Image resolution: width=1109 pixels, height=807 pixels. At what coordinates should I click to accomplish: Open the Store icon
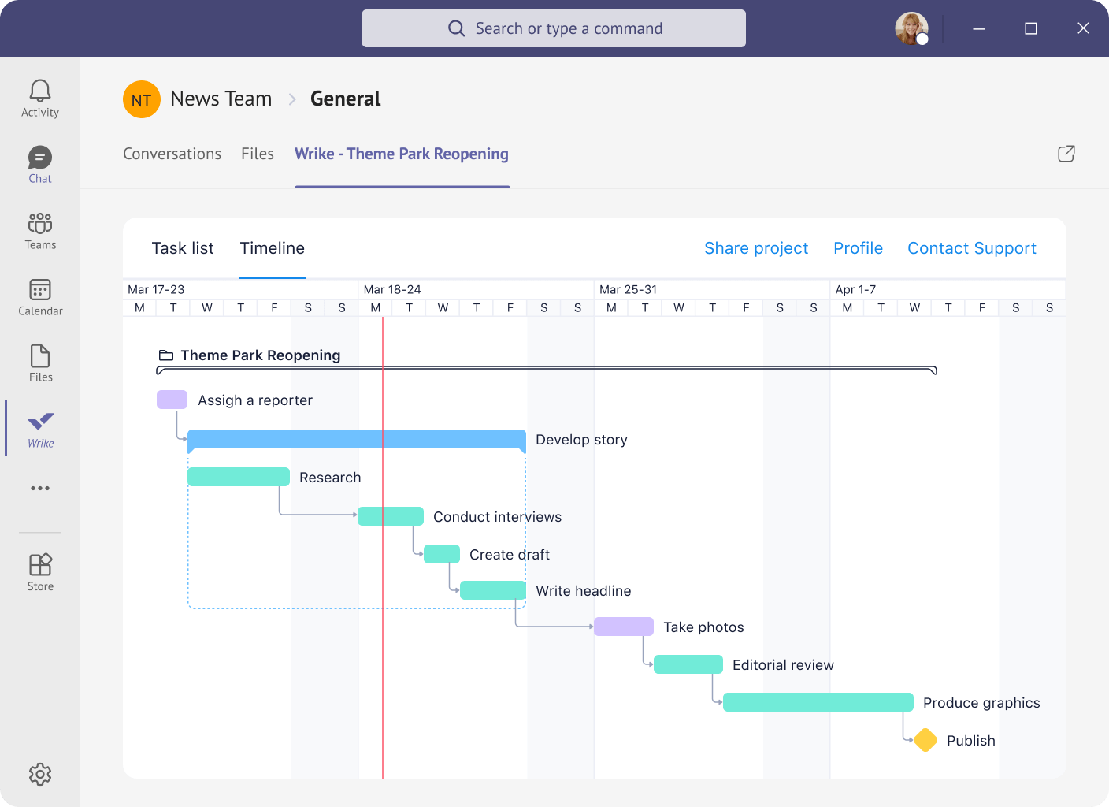(x=39, y=571)
